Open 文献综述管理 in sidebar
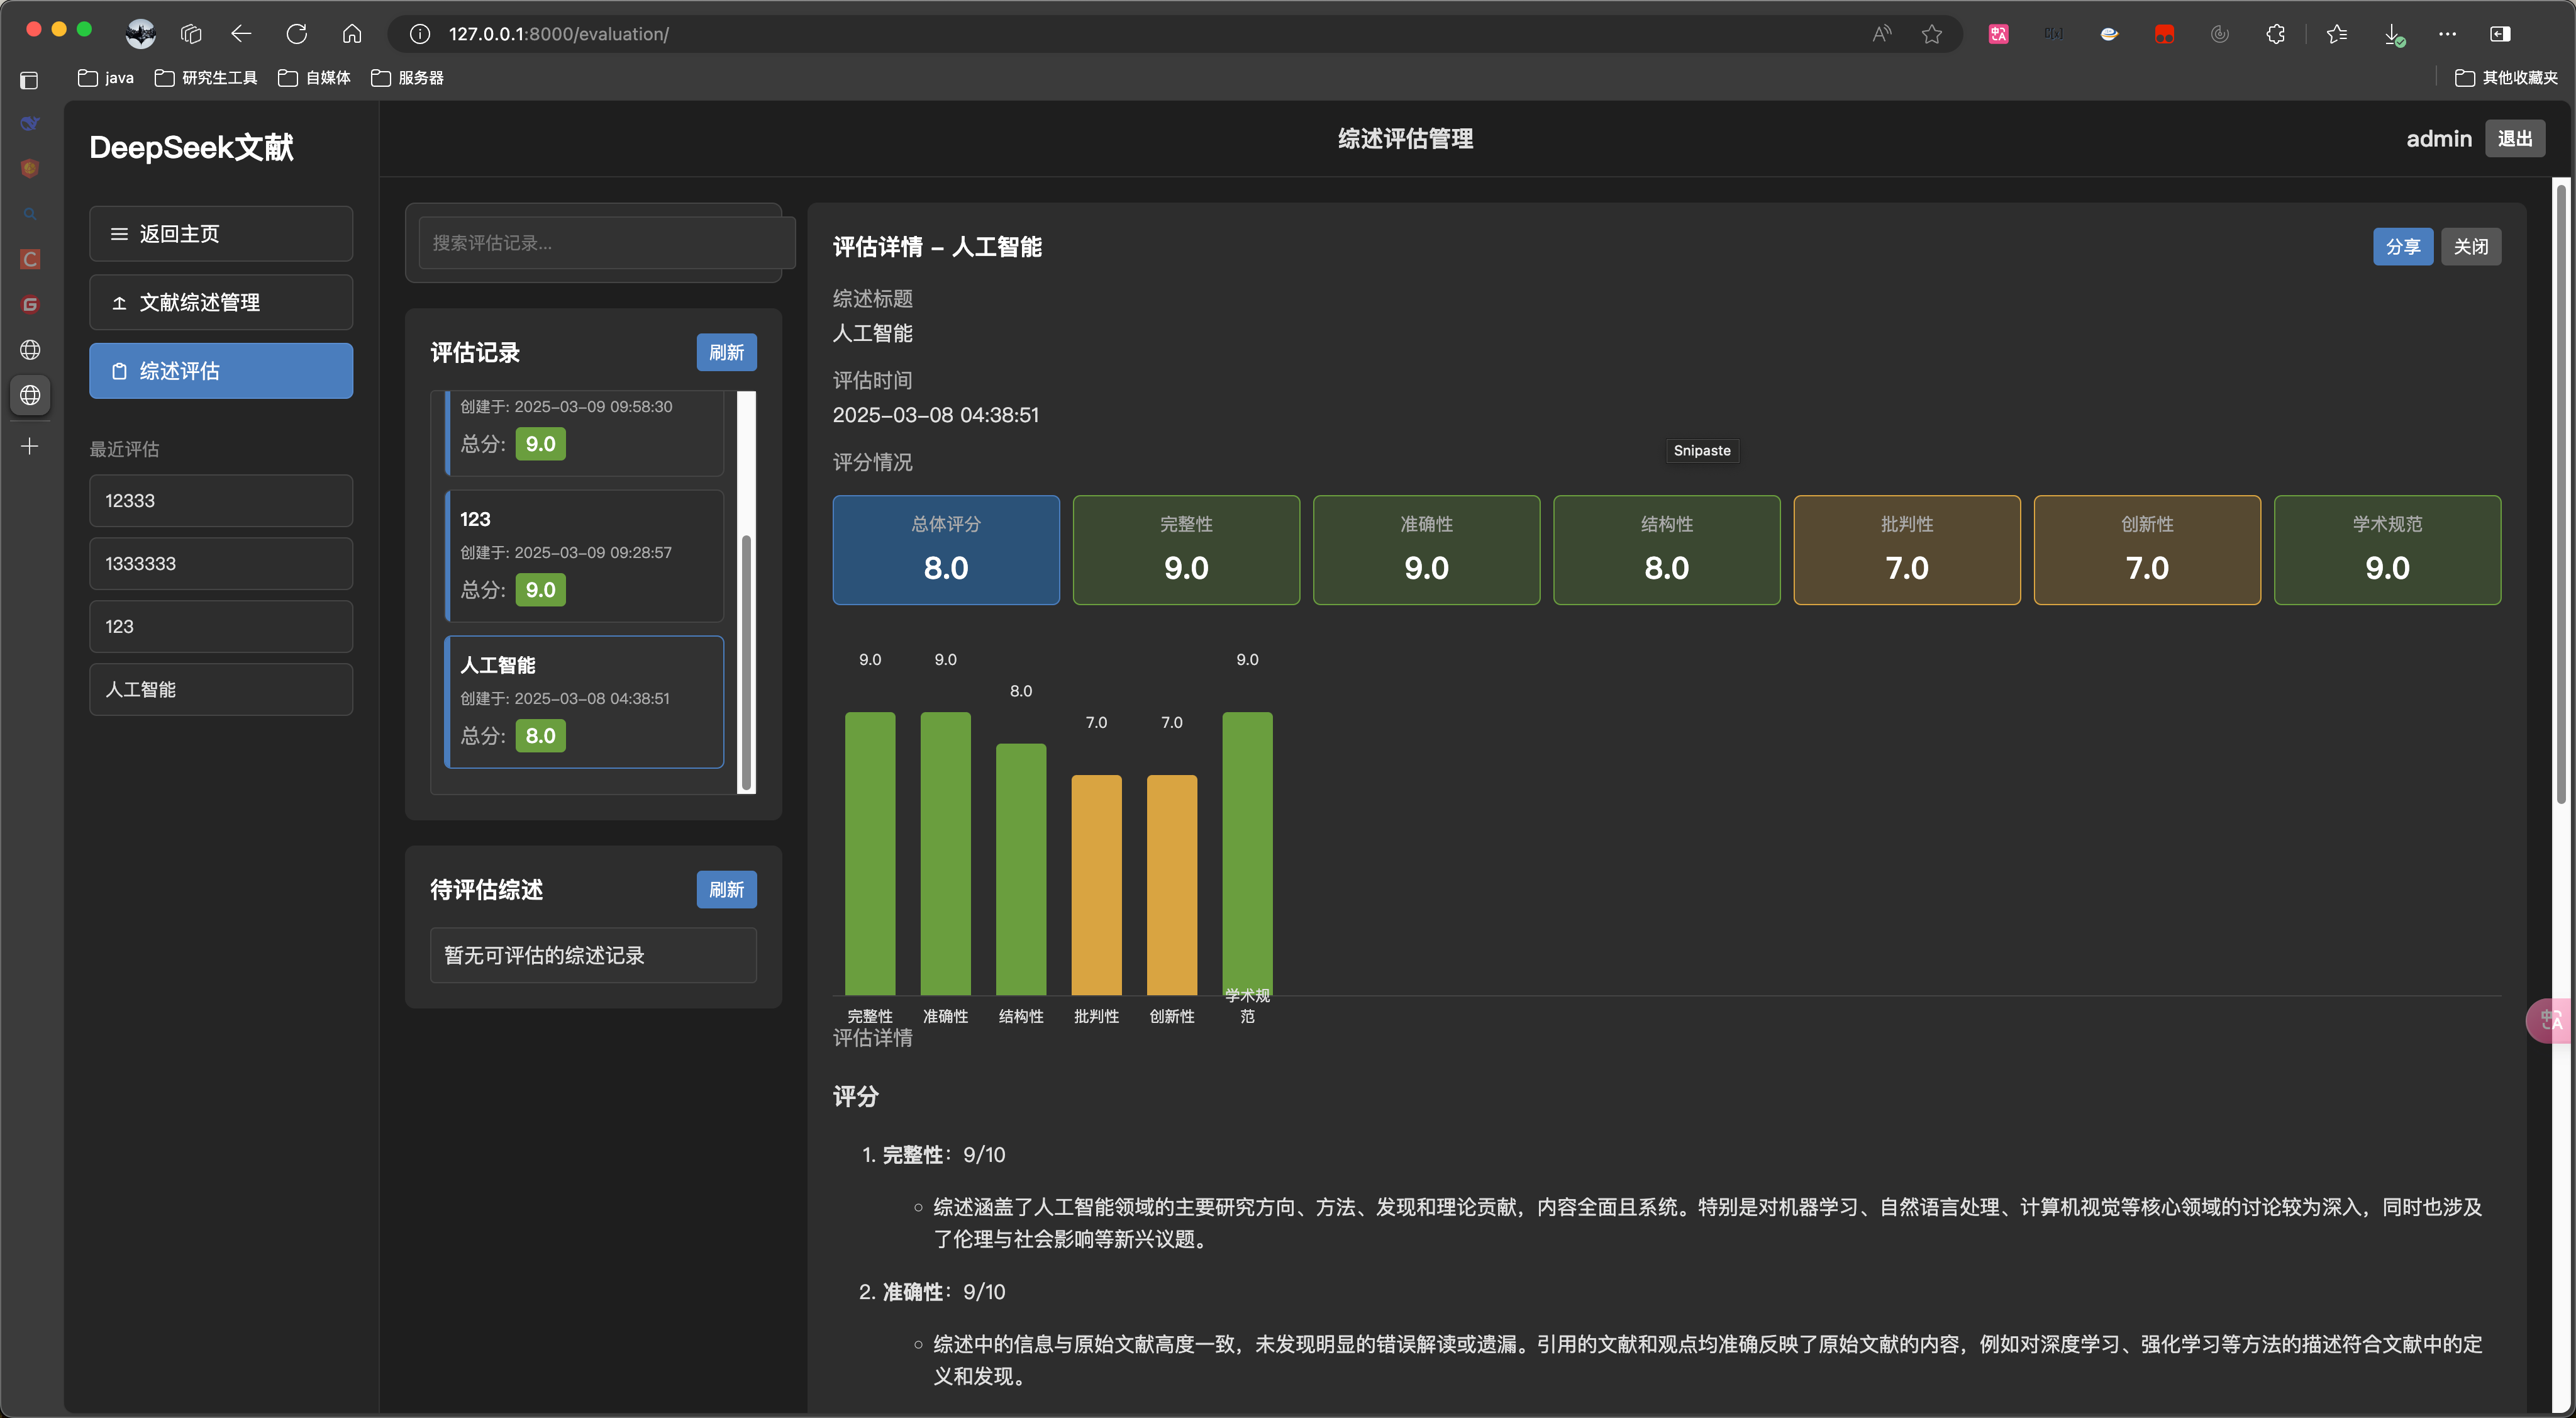 tap(221, 302)
